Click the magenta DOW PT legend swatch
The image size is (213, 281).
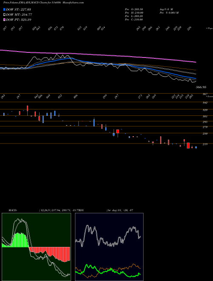point(4,20)
